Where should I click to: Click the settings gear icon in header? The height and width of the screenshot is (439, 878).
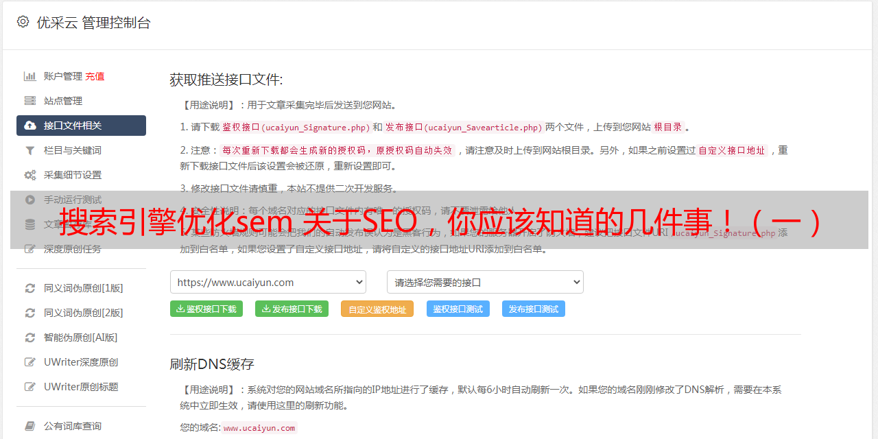click(x=23, y=22)
